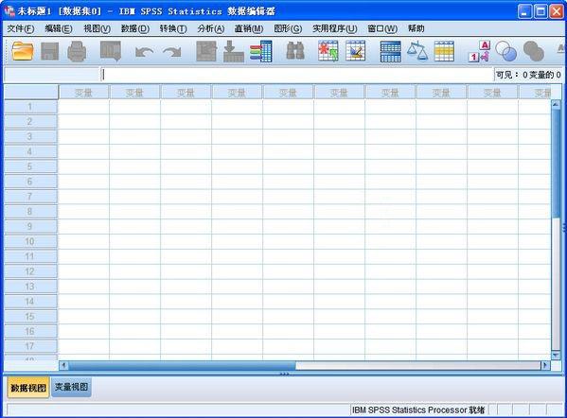
Task: Click the Go to variable icon
Action: [x=234, y=51]
